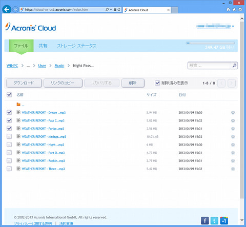This screenshot has height=227, width=246.
Task: Open browser tools gear icon
Action: pyautogui.click(x=240, y=9)
